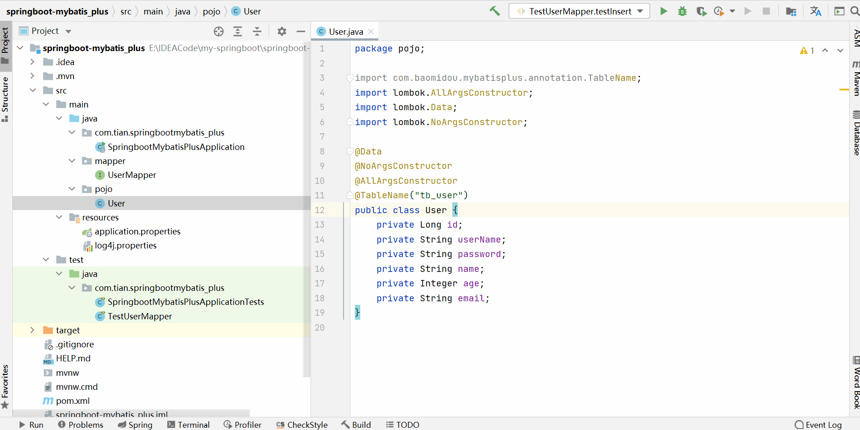Image resolution: width=860 pixels, height=430 pixels.
Task: Open the Structure tool window
Action: tap(5, 99)
